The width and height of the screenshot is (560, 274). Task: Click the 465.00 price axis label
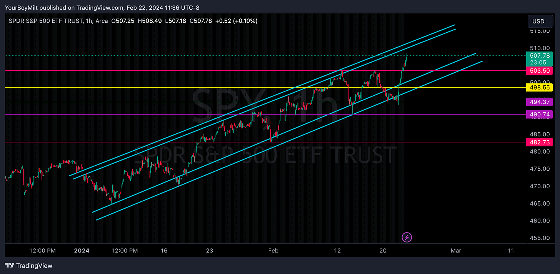tap(539, 203)
